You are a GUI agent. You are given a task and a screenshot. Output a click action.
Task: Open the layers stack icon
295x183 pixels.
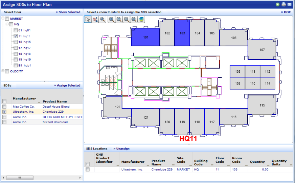tap(141, 20)
